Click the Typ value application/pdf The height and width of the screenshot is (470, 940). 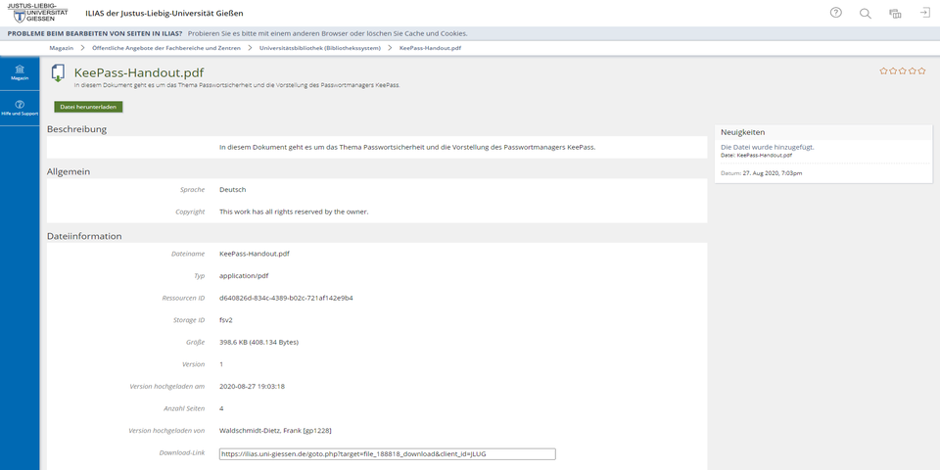(244, 276)
